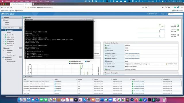This screenshot has width=184, height=103.
Task: Click inside the CAT9000V1 console screen
Action: coord(59,39)
